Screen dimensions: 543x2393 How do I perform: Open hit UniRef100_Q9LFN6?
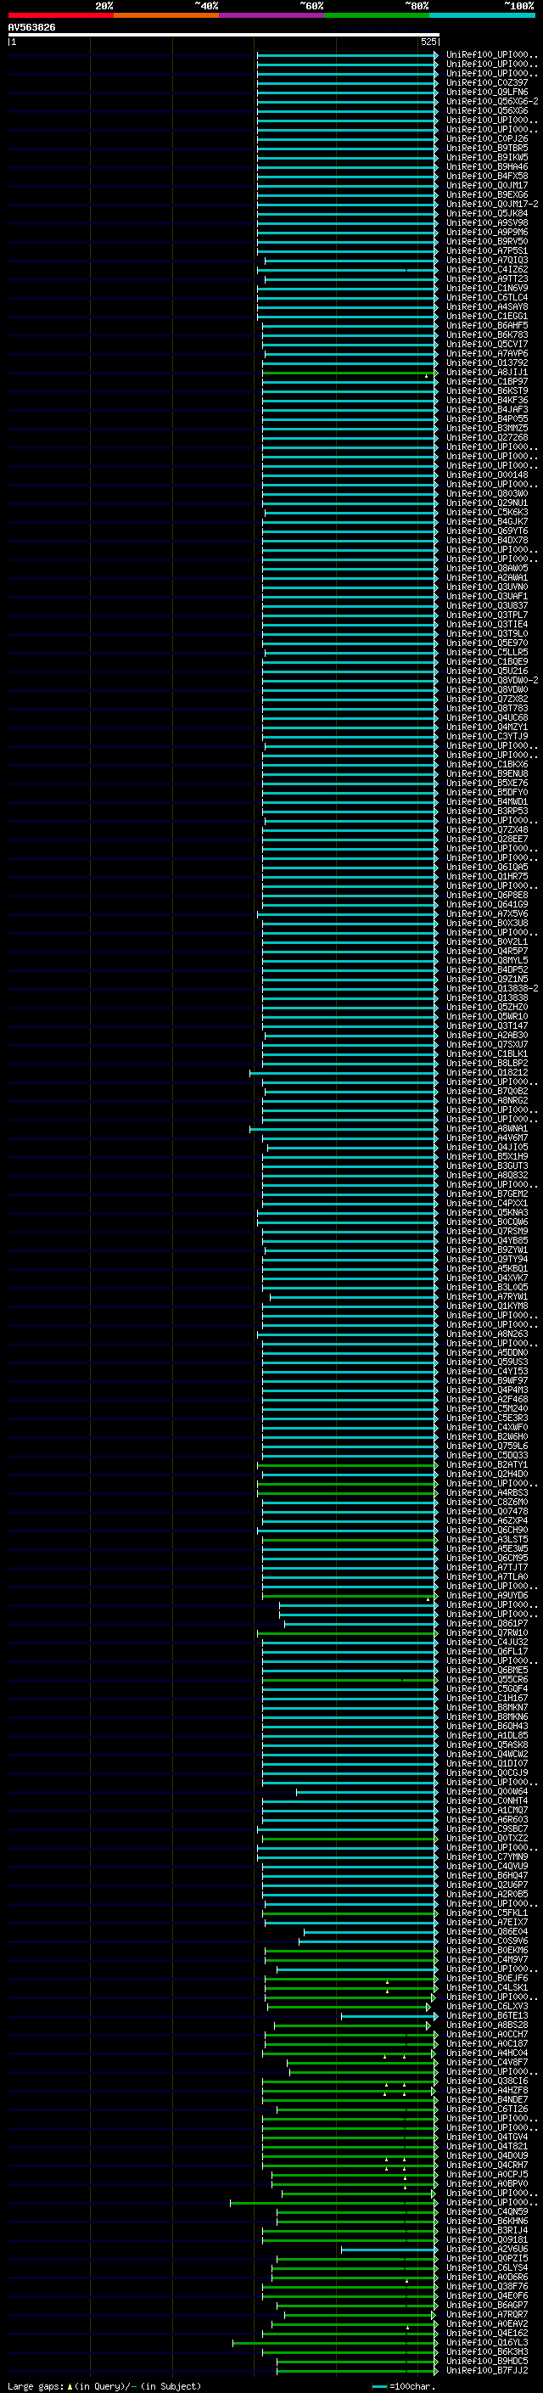487,93
